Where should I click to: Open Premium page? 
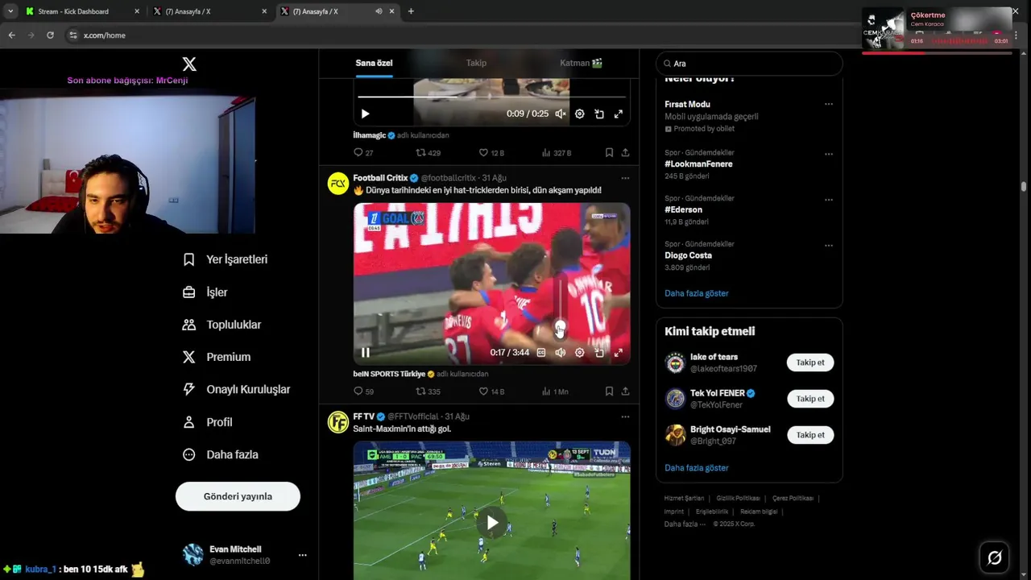coord(217,357)
